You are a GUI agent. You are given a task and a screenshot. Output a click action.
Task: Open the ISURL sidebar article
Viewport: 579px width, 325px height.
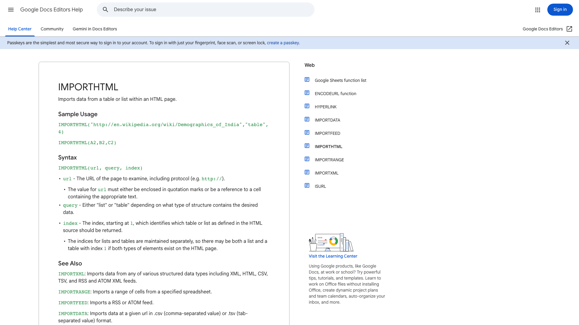pos(320,186)
